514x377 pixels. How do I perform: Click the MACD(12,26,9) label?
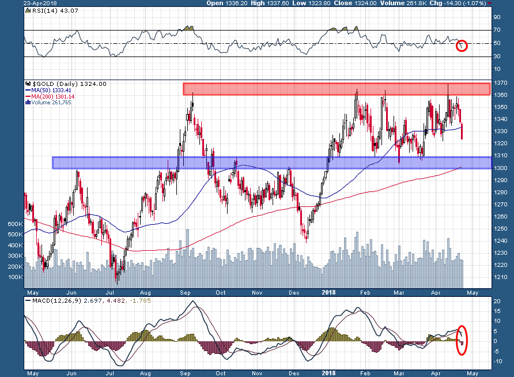[56, 300]
